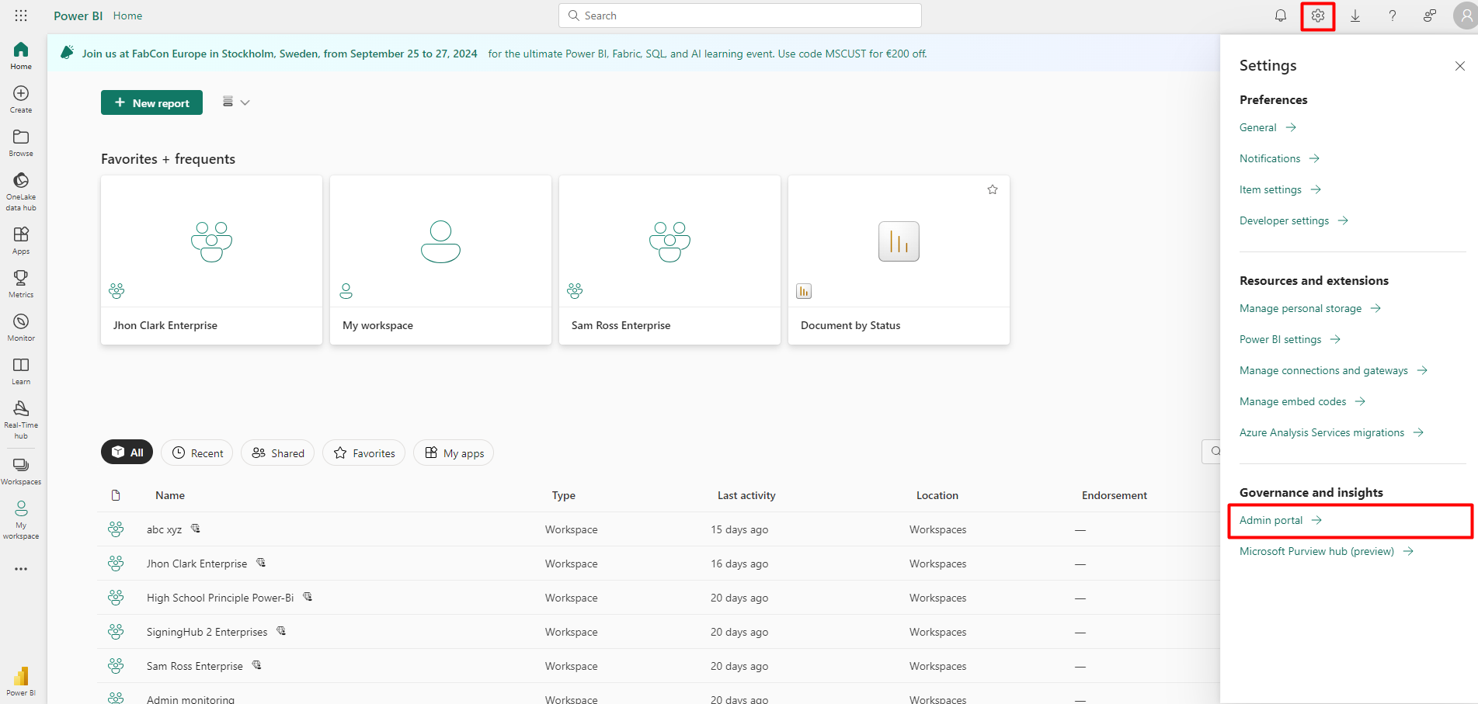Open Notifications settings link

point(1279,158)
